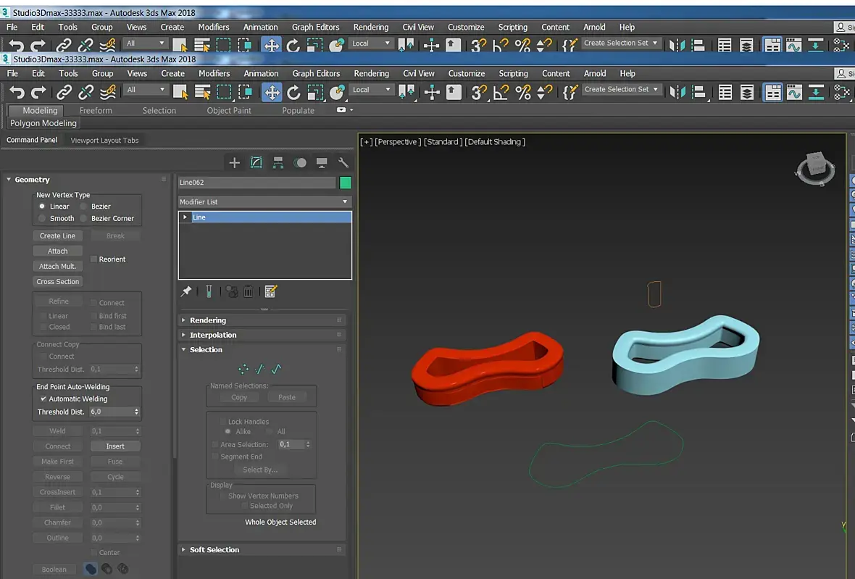Click the Create Line button
This screenshot has height=579, width=855.
tap(57, 236)
